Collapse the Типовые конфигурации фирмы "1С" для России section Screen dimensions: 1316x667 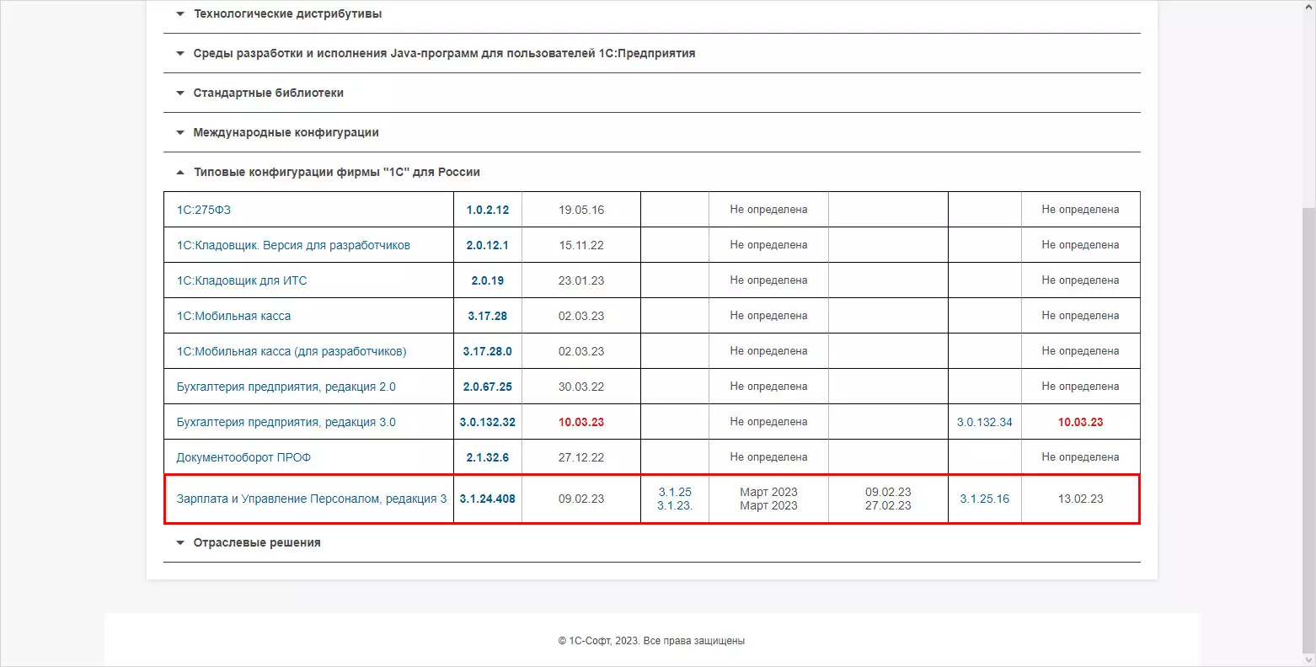pos(336,172)
